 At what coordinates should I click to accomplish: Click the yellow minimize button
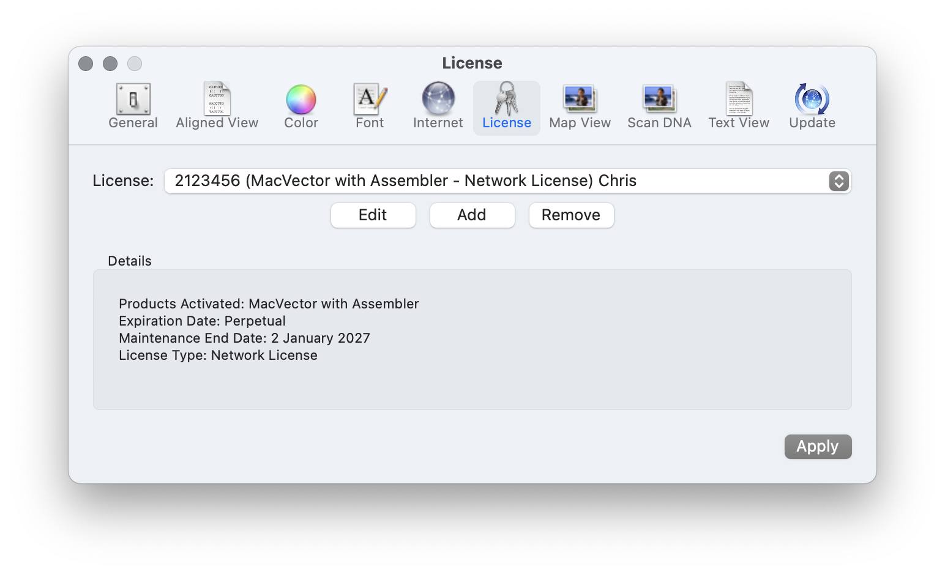point(110,63)
